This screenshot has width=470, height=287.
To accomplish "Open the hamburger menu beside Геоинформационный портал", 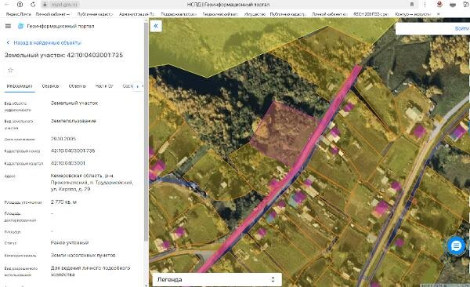I will [x=8, y=26].
